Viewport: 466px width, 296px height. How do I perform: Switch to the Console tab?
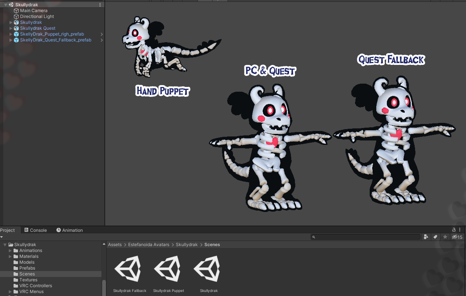[x=35, y=230]
